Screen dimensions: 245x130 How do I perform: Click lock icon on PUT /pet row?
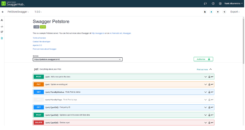point(209,84)
